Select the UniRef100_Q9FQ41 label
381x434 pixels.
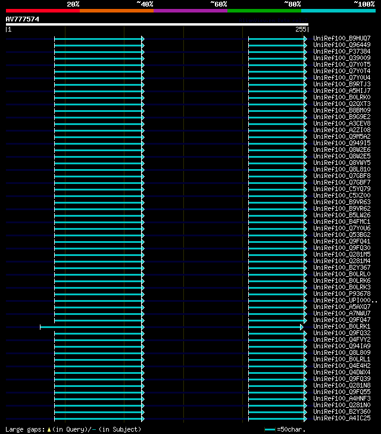342,241
